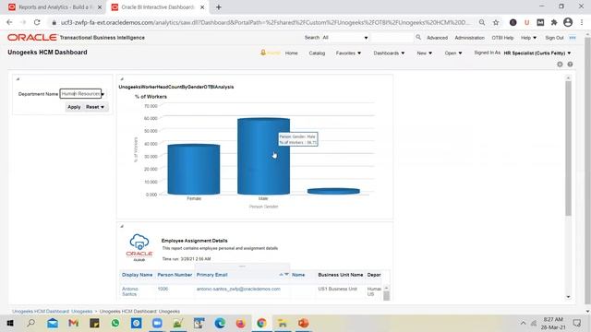Click the Business Unit Name column header
The width and height of the screenshot is (591, 332).
pyautogui.click(x=341, y=275)
